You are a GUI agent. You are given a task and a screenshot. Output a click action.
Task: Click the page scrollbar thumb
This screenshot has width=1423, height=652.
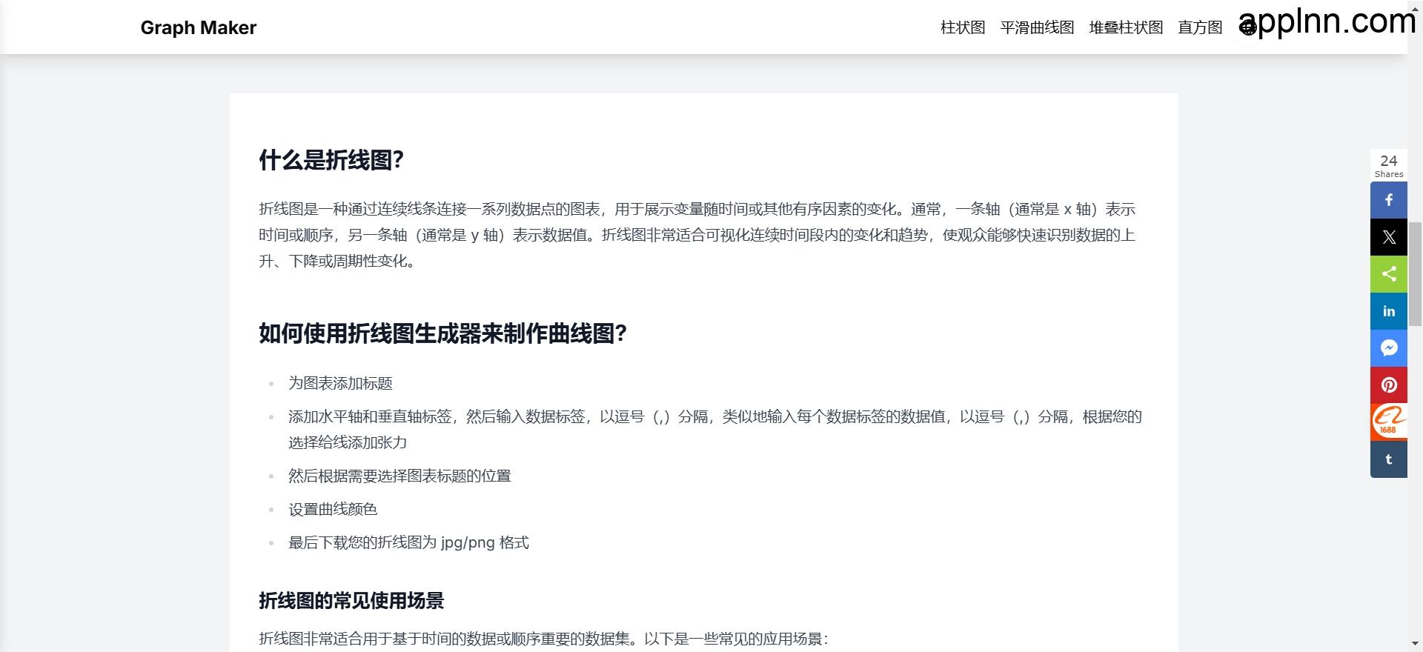[1415, 273]
